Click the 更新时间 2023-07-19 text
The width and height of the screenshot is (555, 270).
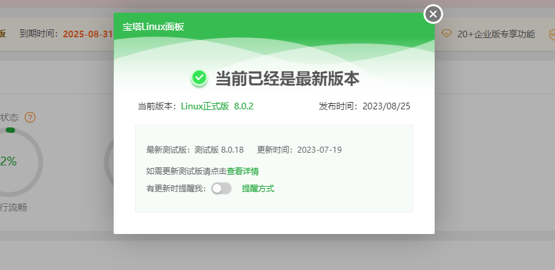(300, 149)
